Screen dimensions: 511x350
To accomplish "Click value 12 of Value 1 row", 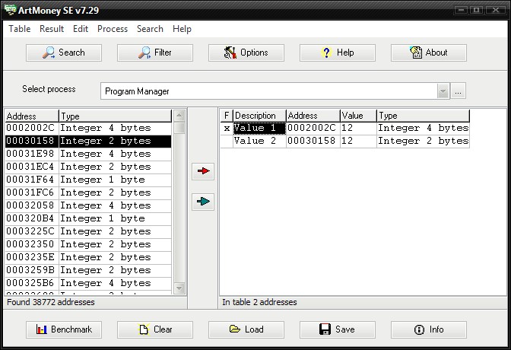I will point(358,128).
